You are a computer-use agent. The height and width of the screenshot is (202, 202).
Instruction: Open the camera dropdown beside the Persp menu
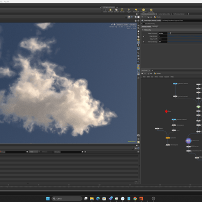coord(133,24)
